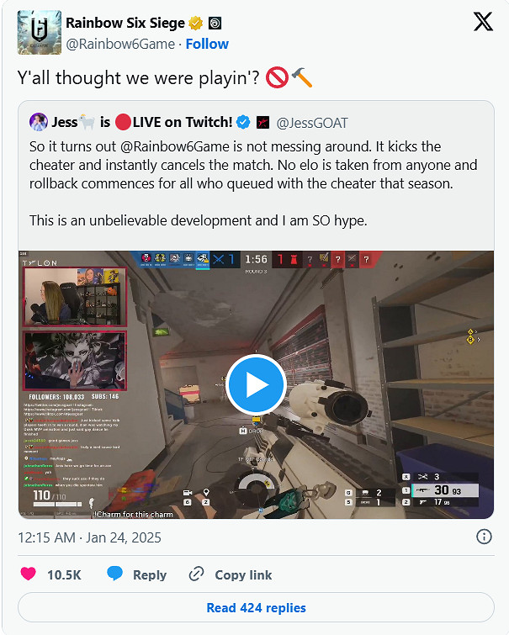Click Jess's blue verified checkmark
Viewport: 509px width, 635px height.
(243, 122)
